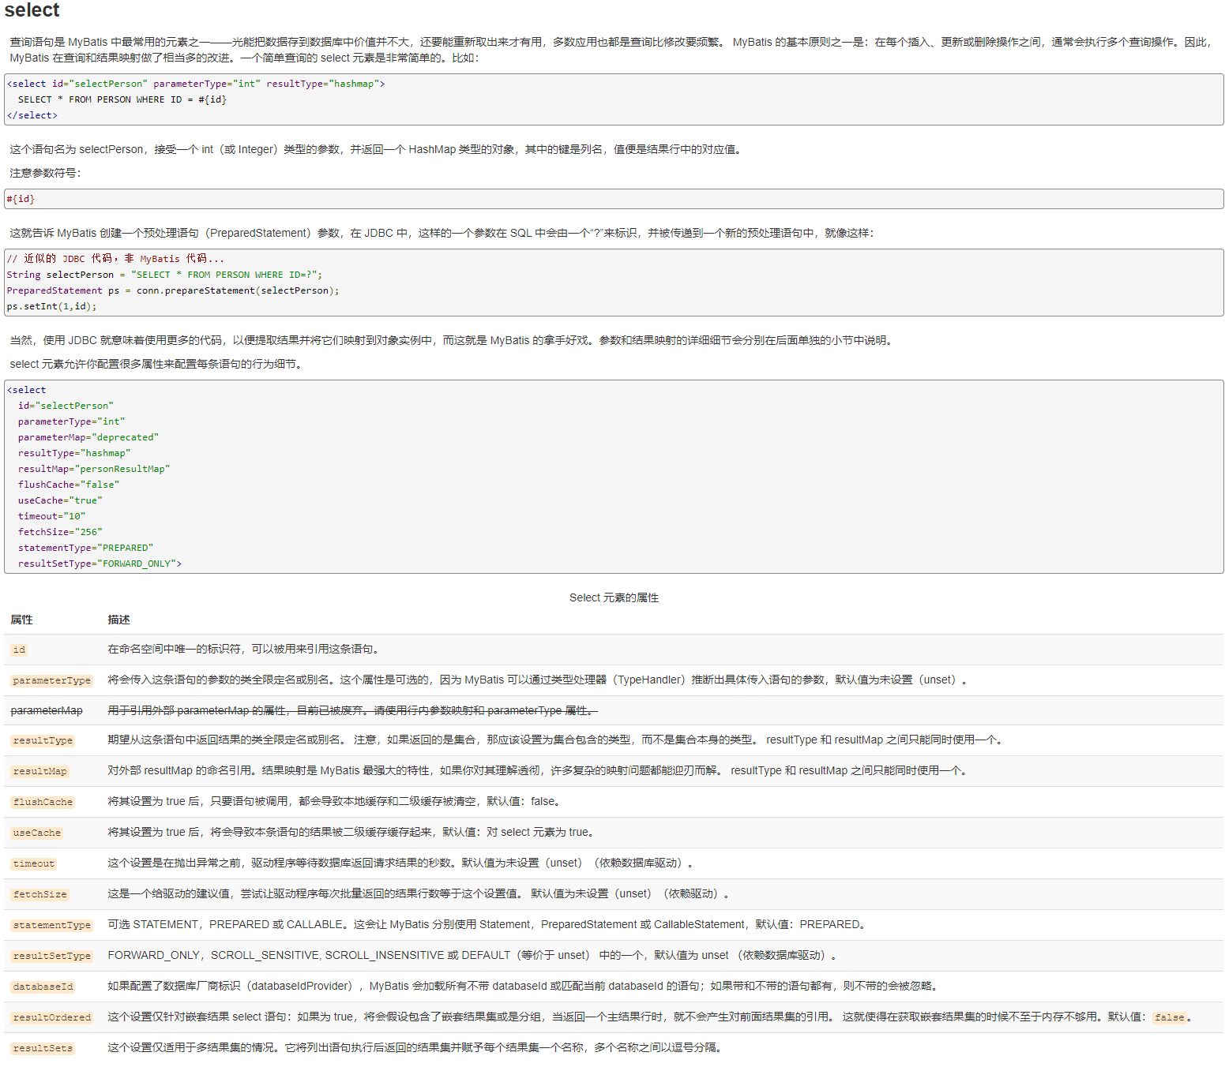Click the closing </select> tag line
The height and width of the screenshot is (1071, 1225).
click(x=32, y=115)
